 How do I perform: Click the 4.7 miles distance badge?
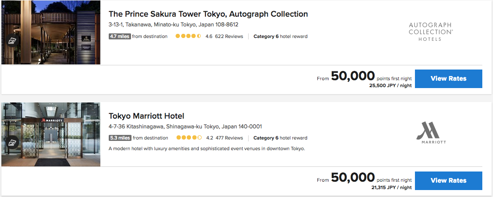(120, 37)
